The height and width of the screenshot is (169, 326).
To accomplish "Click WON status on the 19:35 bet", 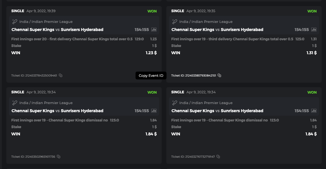I will 312,11.
